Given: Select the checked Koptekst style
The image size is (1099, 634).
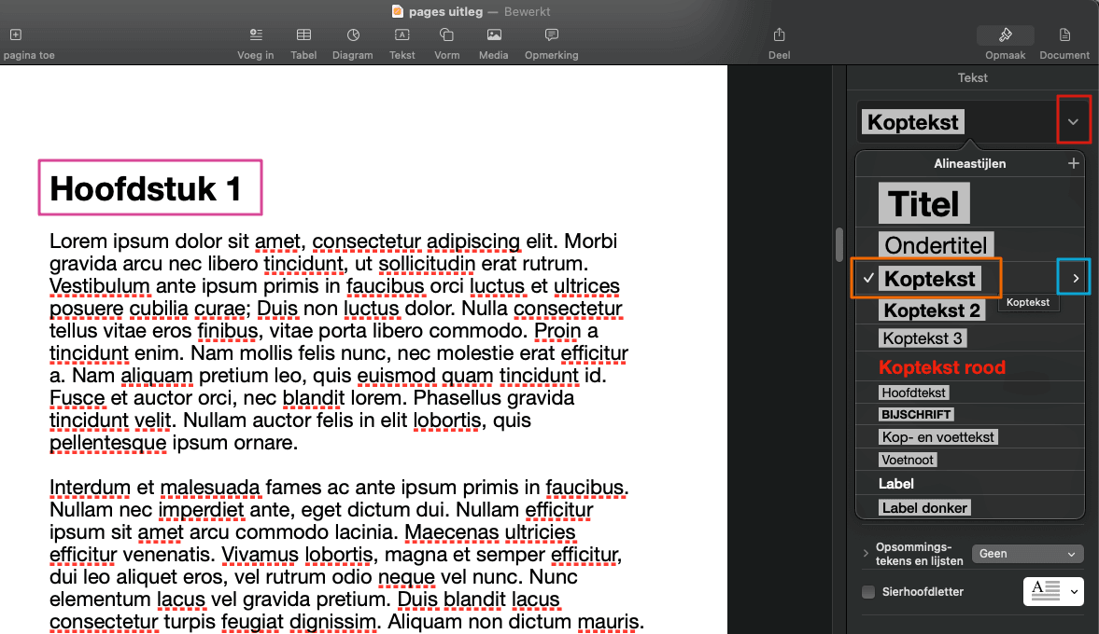Looking at the screenshot, I should click(929, 279).
